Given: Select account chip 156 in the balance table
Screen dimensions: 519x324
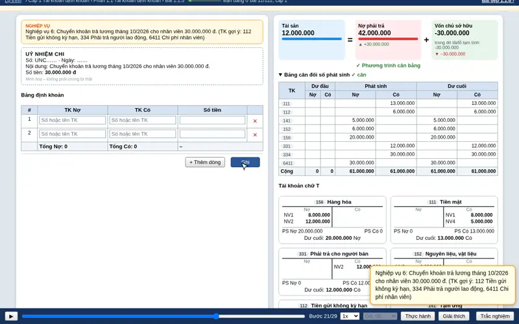Looking at the screenshot, I should point(287,138).
